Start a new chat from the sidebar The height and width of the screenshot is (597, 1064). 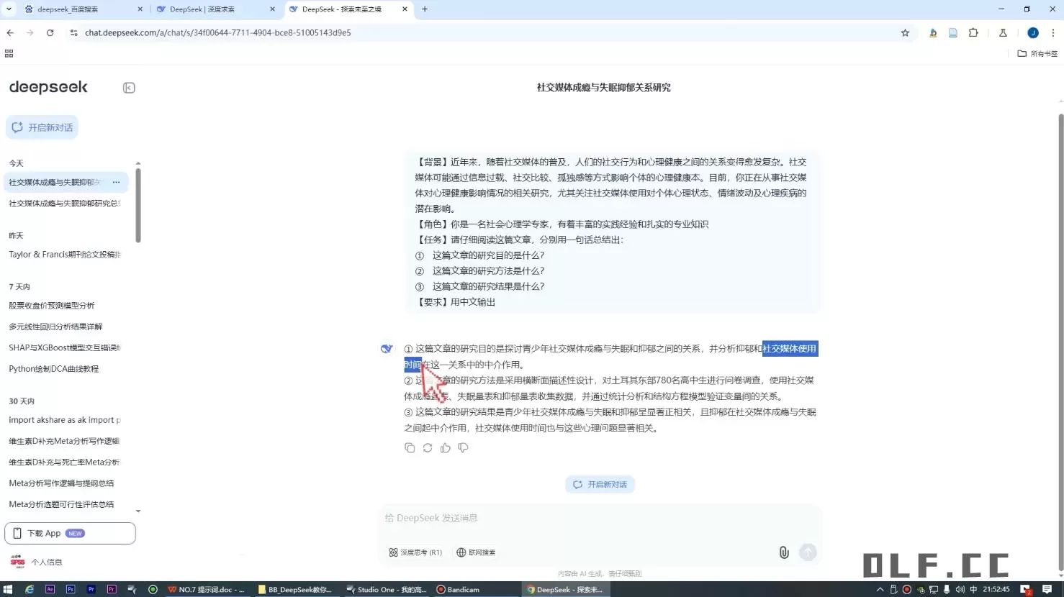(x=42, y=127)
